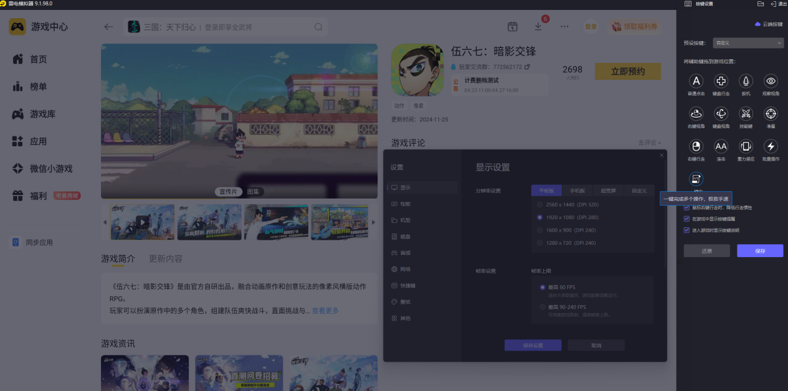Click 保存设置 in settings dialog
The image size is (788, 391).
coord(533,346)
